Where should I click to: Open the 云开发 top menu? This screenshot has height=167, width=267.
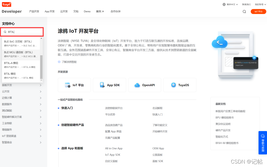[64, 11]
